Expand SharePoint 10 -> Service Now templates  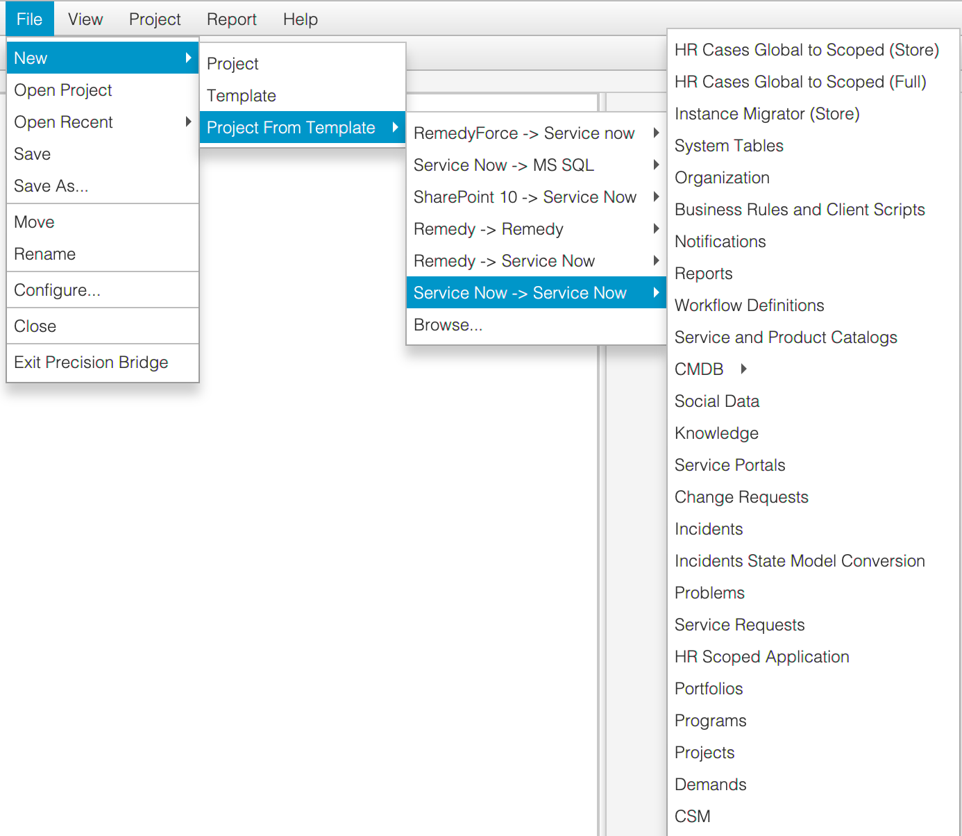pyautogui.click(x=537, y=197)
